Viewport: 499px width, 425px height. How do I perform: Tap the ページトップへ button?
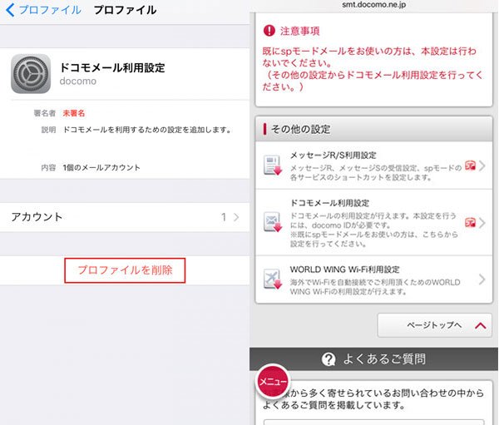click(x=435, y=325)
